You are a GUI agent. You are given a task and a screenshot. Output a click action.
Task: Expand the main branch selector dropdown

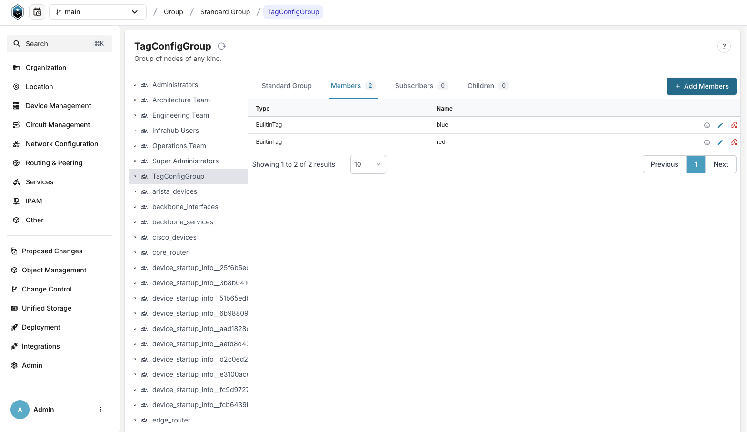135,12
